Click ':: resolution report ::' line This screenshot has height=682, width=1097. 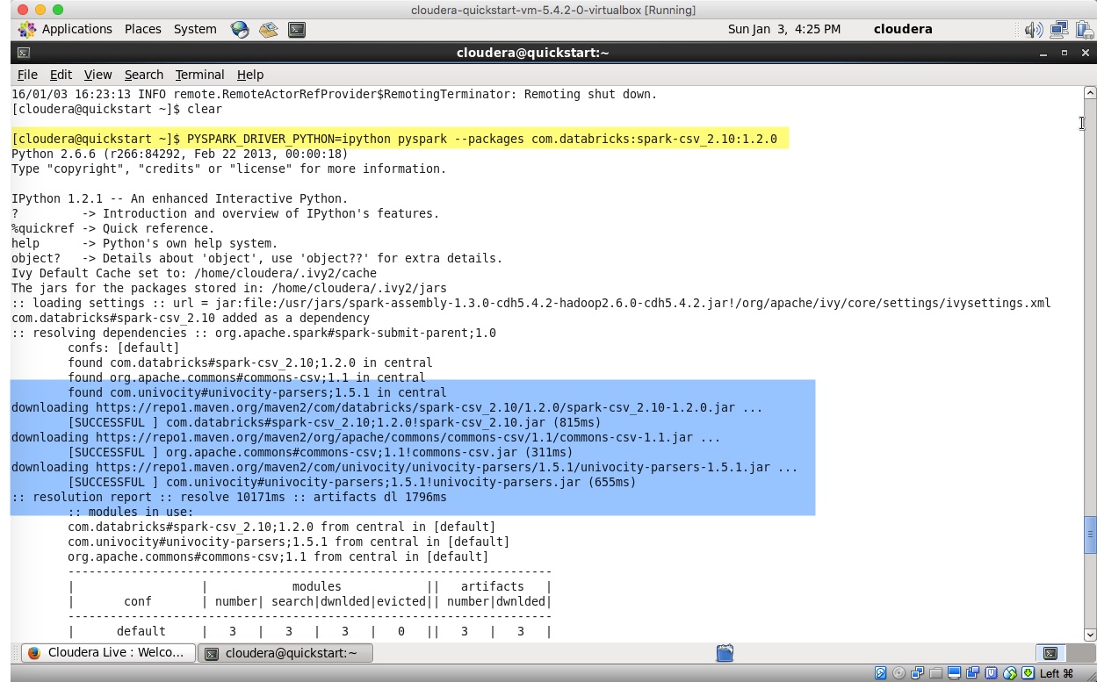coord(229,497)
